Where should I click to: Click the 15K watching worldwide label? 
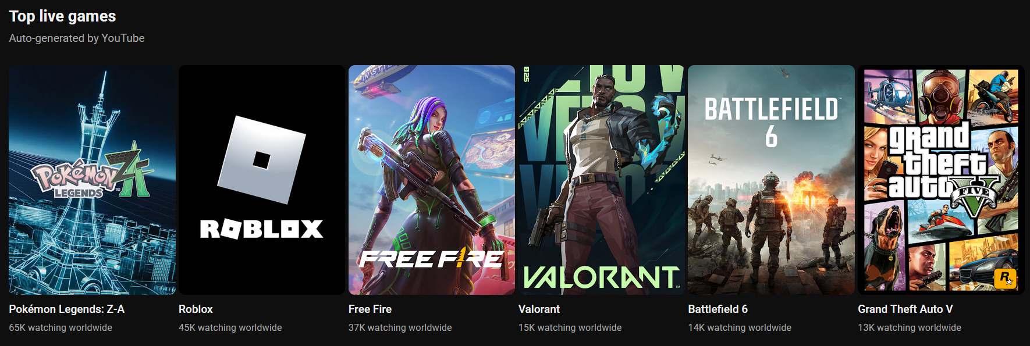(x=570, y=328)
